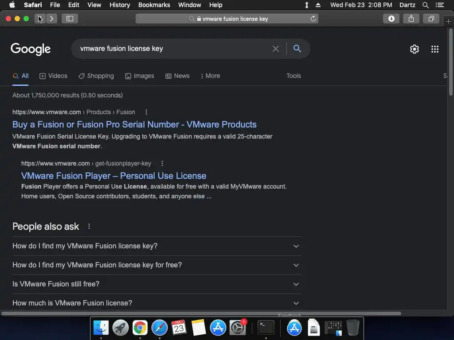Open the File menu
This screenshot has width=454, height=340.
(55, 5)
